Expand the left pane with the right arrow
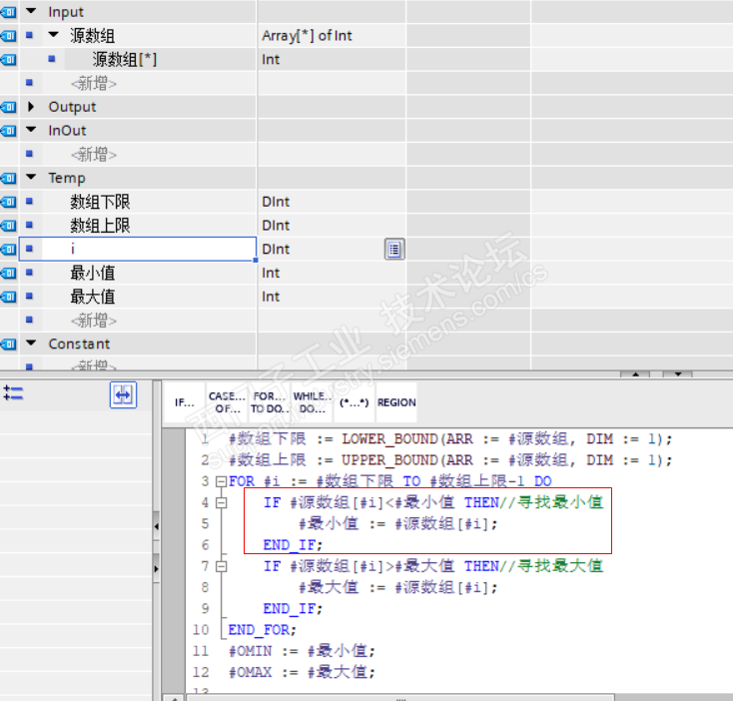The height and width of the screenshot is (701, 733). click(x=156, y=569)
